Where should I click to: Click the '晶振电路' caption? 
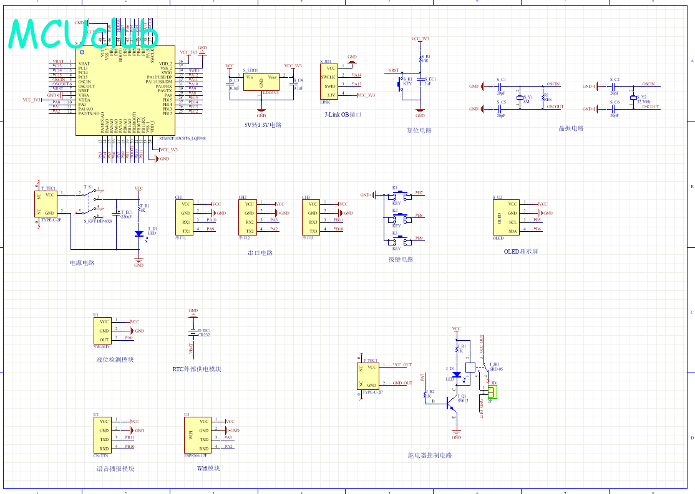point(571,128)
